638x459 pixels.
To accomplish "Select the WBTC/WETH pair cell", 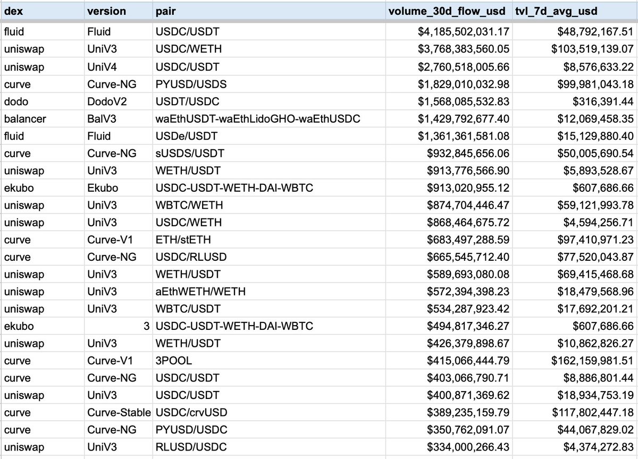I will pos(270,205).
